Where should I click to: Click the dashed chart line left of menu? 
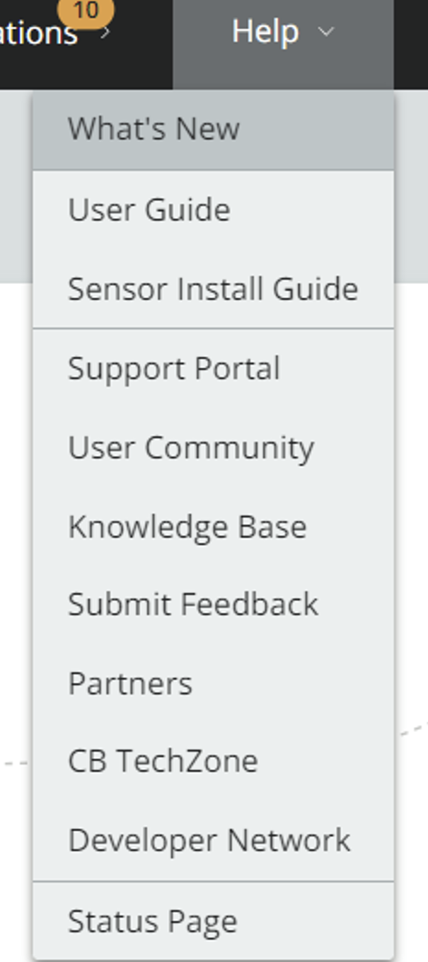pos(14,764)
